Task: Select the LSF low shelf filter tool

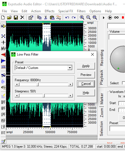Action: [3, 127]
